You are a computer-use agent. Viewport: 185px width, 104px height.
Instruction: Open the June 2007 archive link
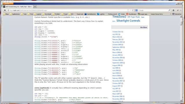(116, 91)
